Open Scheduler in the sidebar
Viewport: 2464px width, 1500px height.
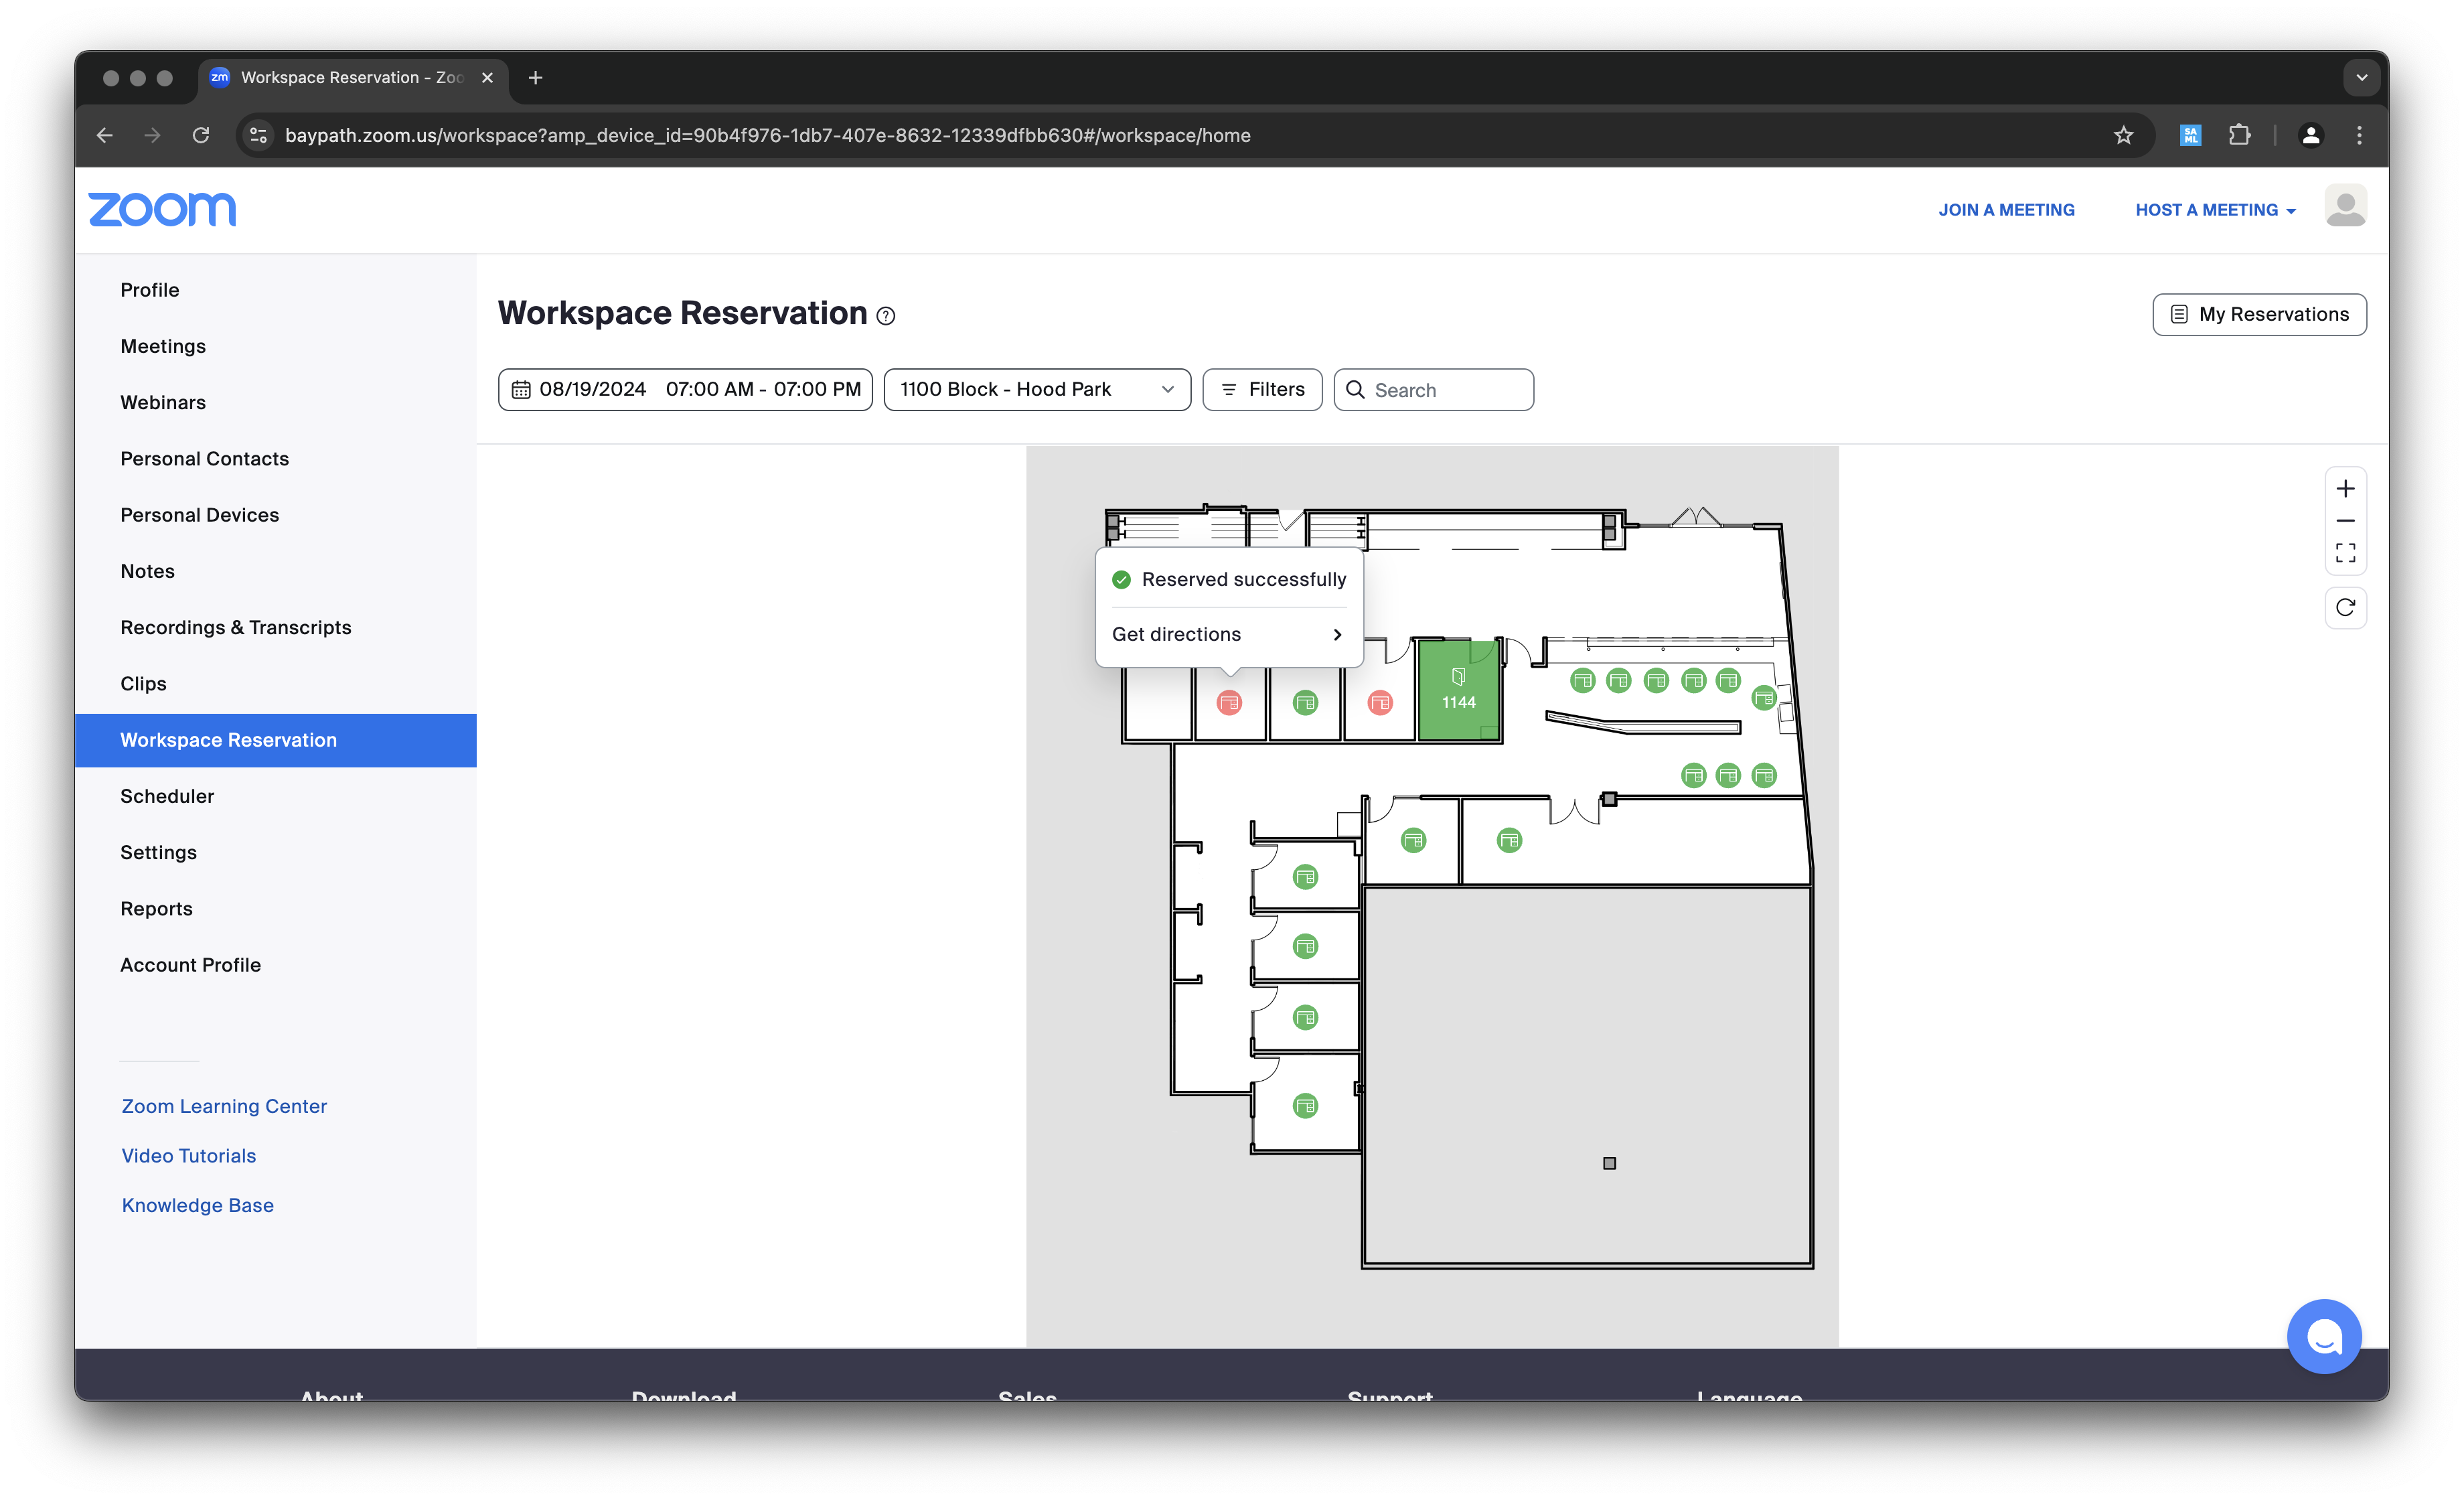point(167,796)
